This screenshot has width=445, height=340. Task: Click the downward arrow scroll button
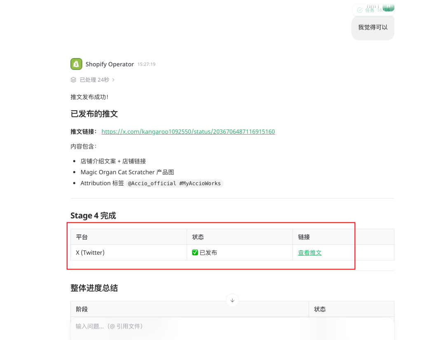tap(232, 300)
